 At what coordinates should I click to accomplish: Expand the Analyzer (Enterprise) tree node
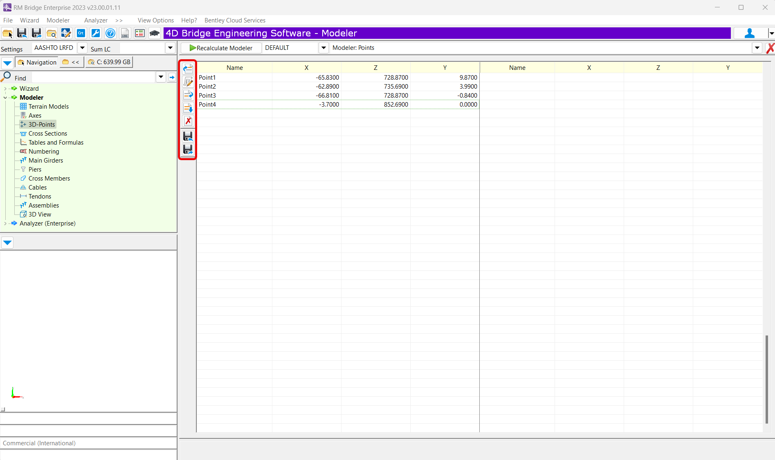pos(5,223)
